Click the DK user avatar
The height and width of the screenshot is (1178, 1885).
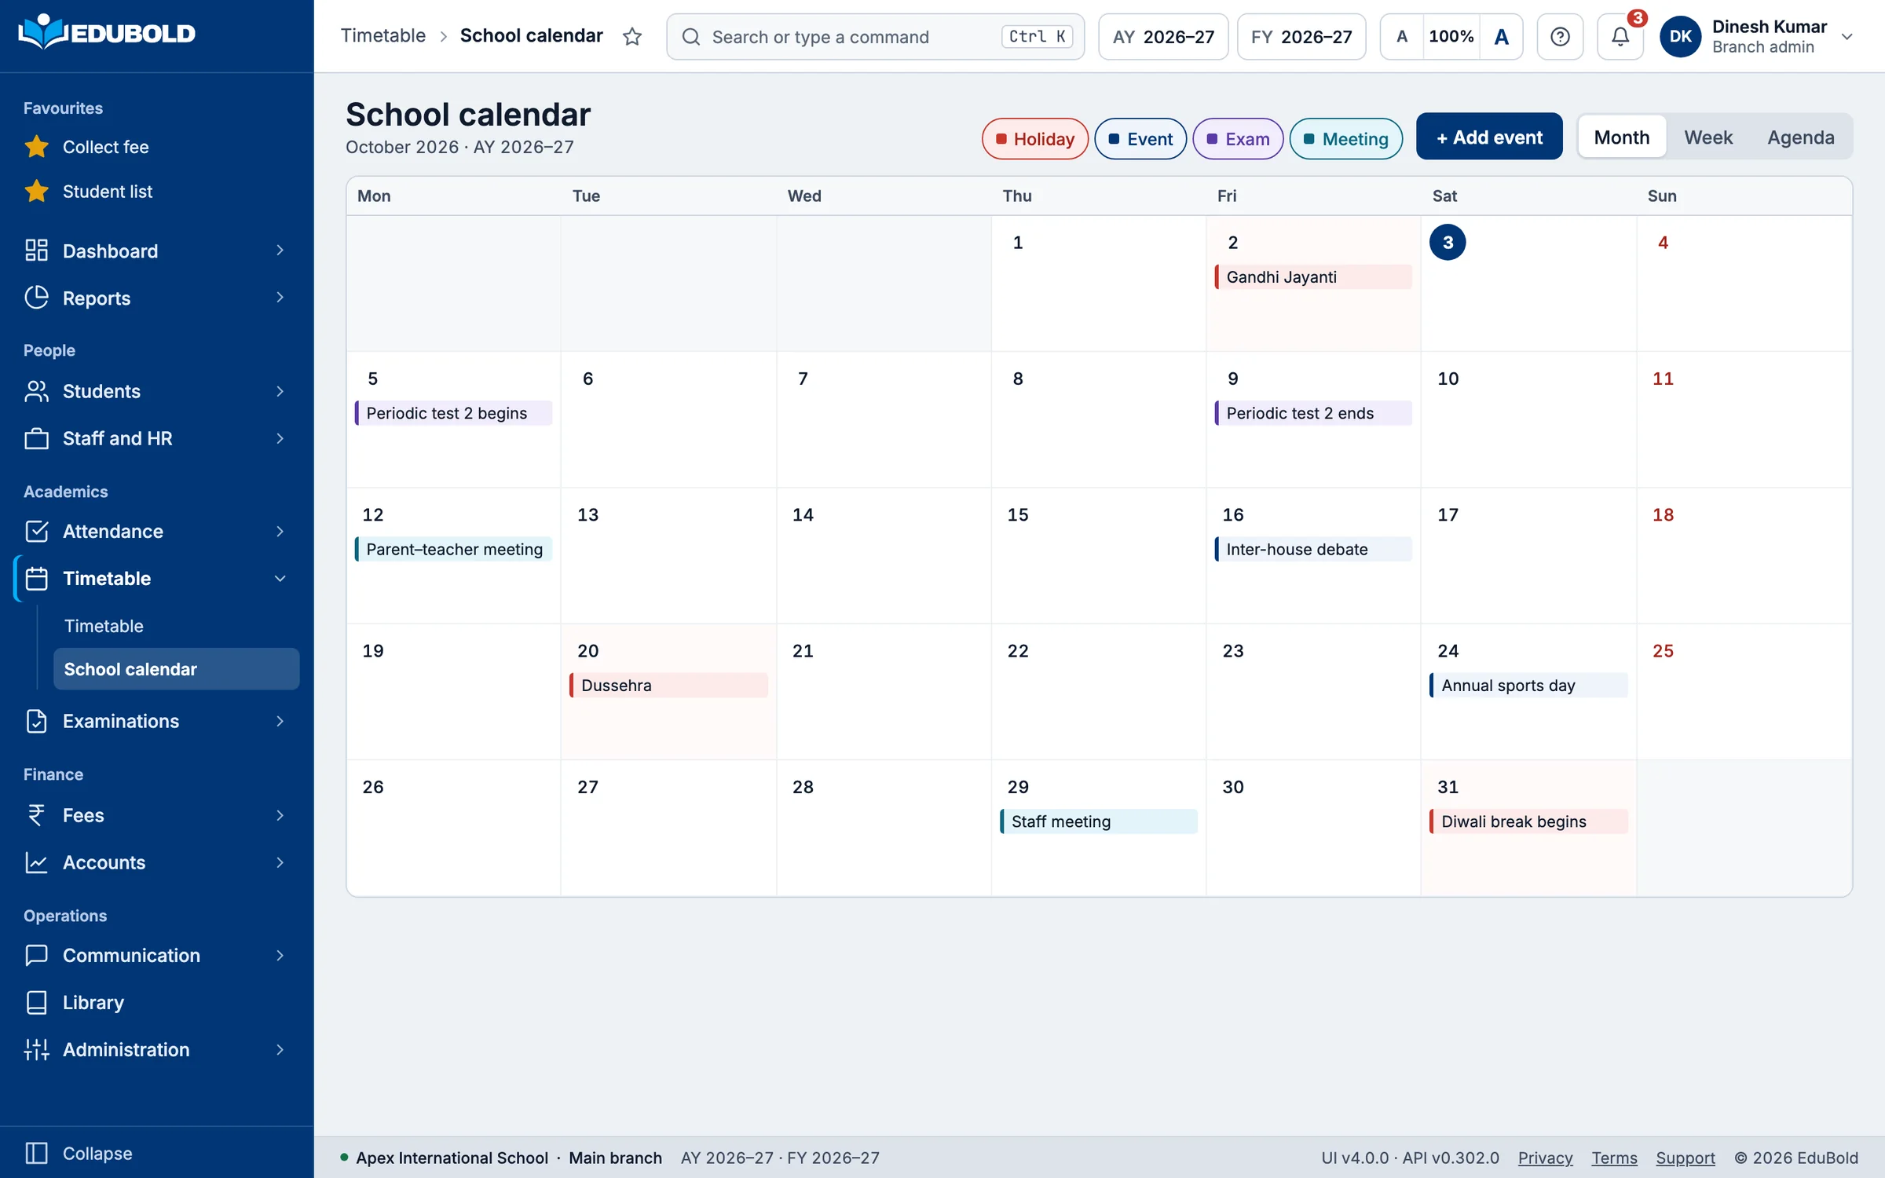(1680, 36)
